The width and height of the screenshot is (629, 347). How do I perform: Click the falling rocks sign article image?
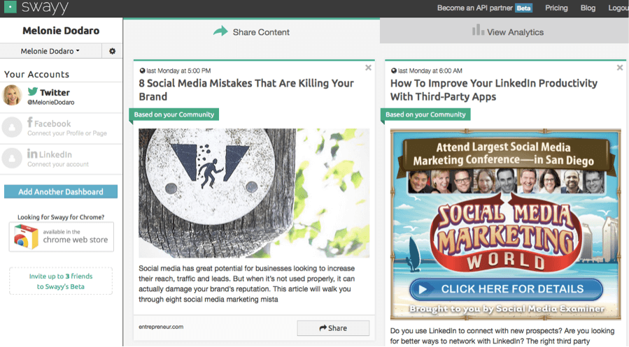coord(254,193)
